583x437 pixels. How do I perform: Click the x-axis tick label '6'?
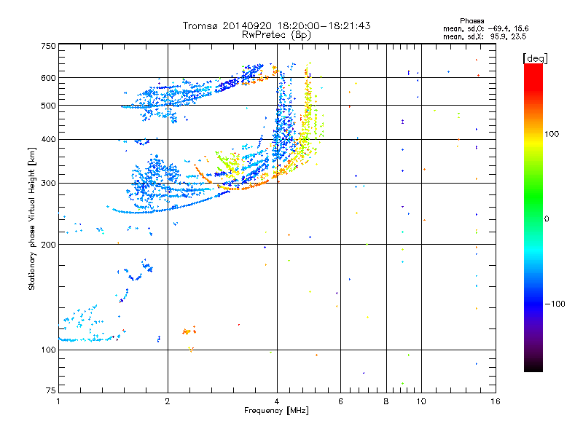pyautogui.click(x=340, y=401)
